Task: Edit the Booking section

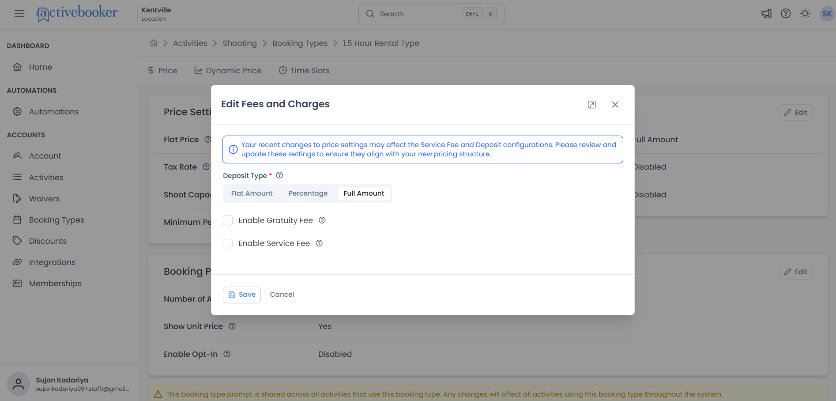Action: click(x=795, y=272)
